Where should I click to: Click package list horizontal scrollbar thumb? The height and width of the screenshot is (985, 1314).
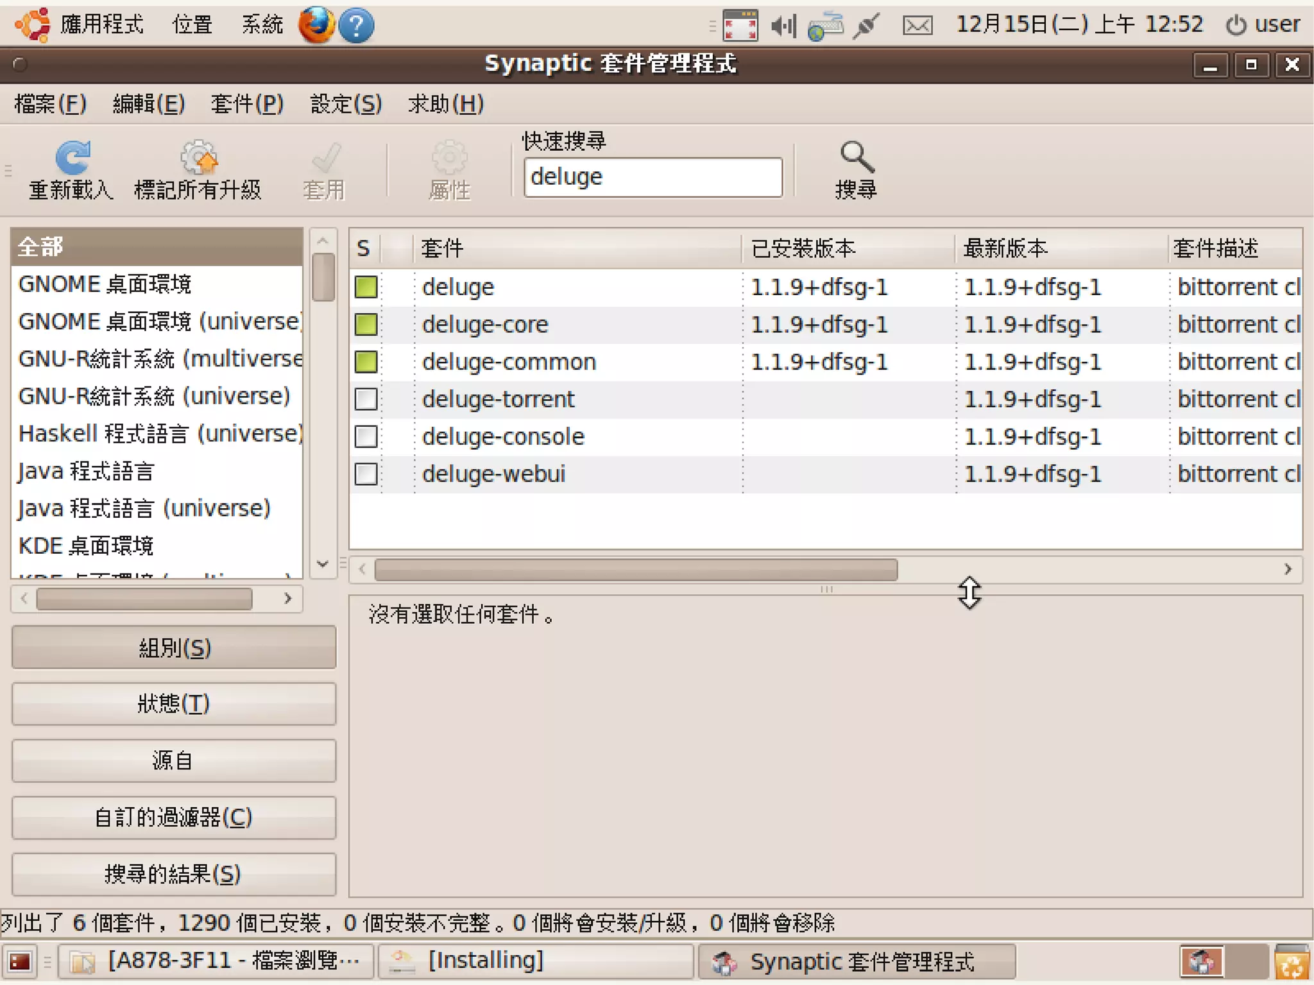(x=636, y=569)
